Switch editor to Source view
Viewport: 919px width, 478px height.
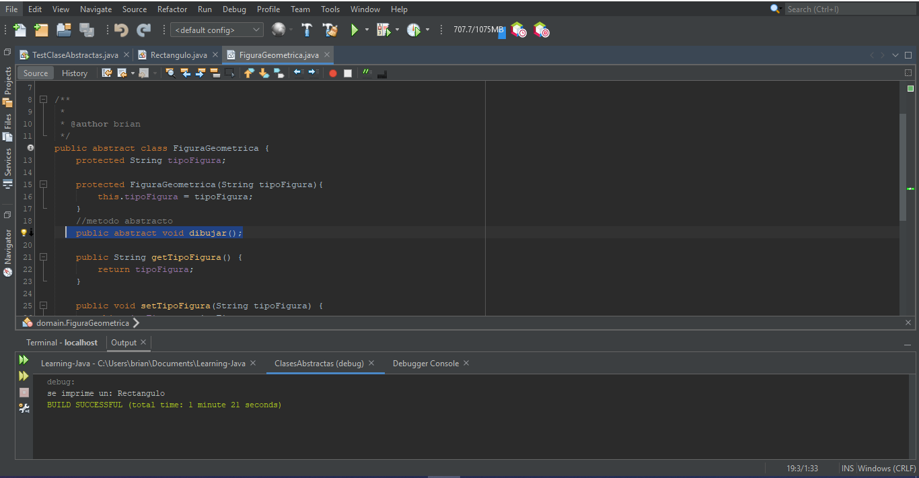click(36, 73)
